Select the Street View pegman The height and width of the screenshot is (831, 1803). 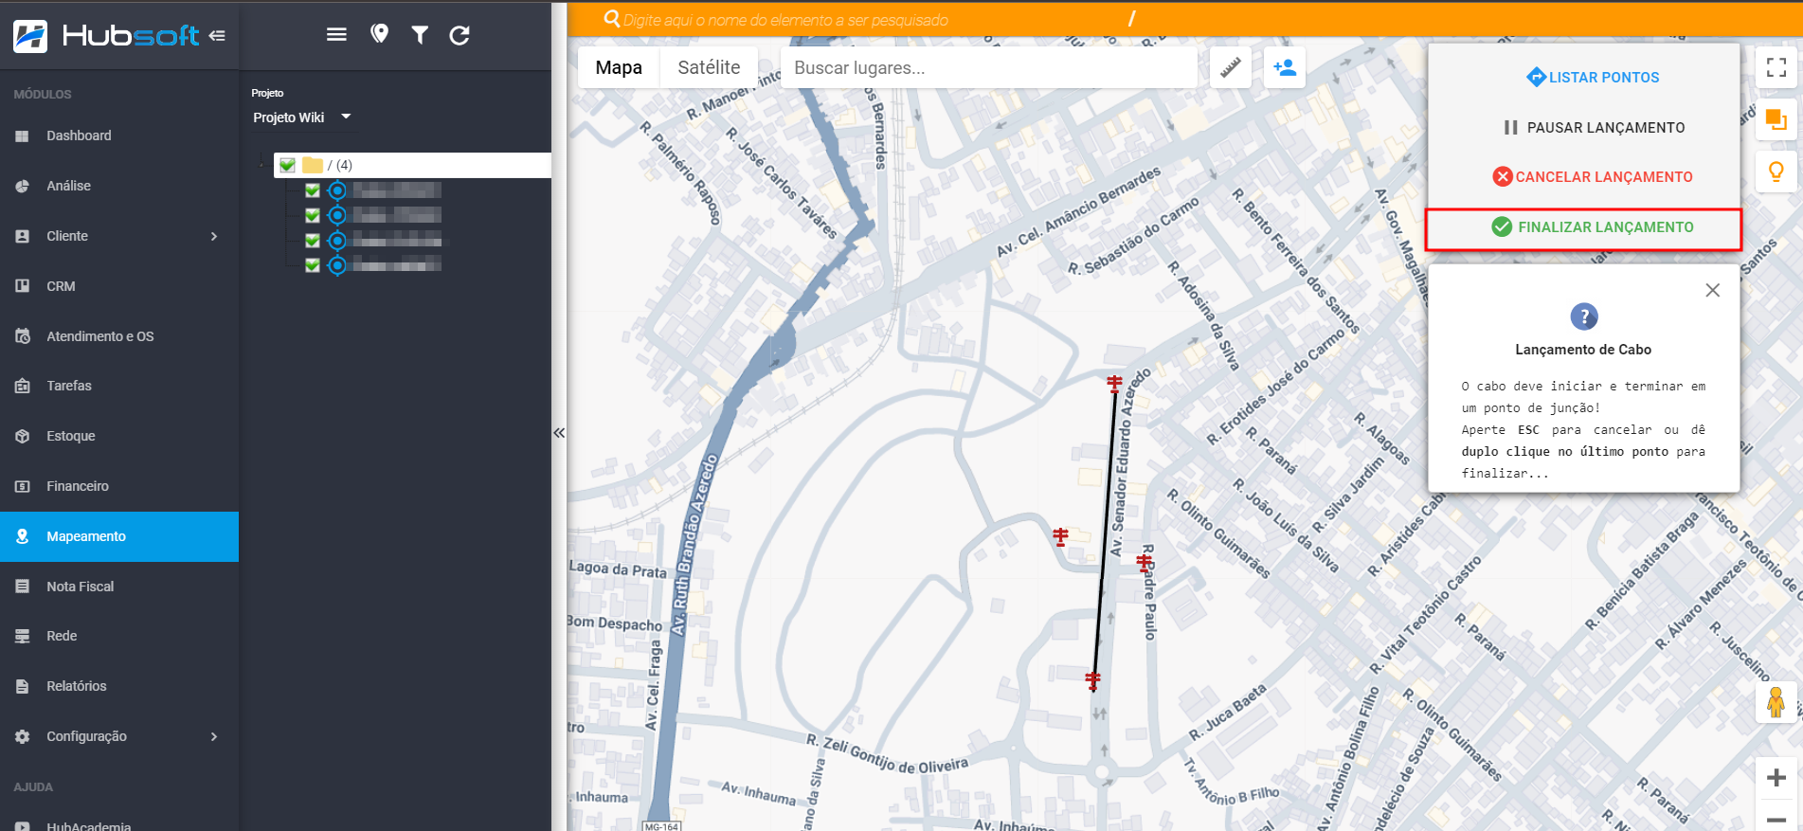click(1776, 702)
